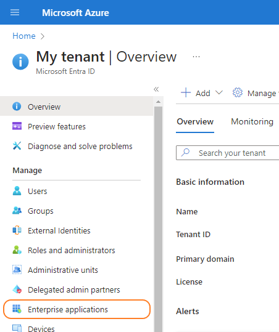The width and height of the screenshot is (279, 332).
Task: Go to Home breadcrumb link
Action: pyautogui.click(x=24, y=36)
